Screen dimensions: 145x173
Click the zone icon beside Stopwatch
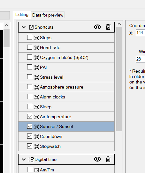37,147
